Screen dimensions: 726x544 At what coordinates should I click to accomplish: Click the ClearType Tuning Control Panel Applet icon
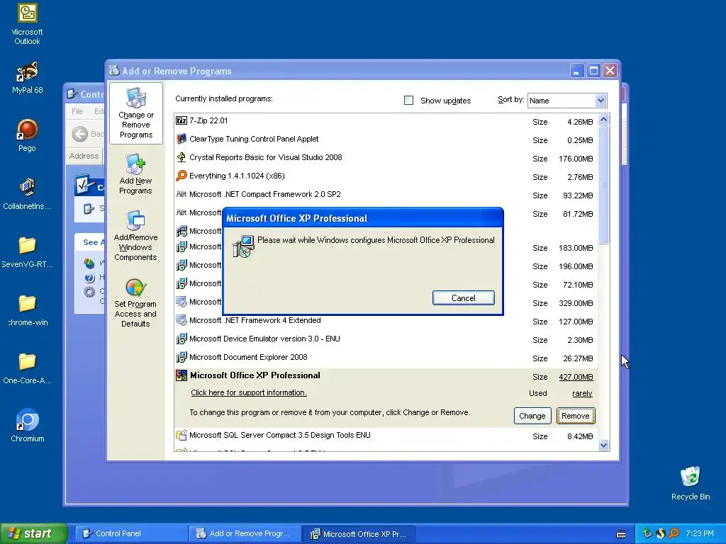(181, 140)
